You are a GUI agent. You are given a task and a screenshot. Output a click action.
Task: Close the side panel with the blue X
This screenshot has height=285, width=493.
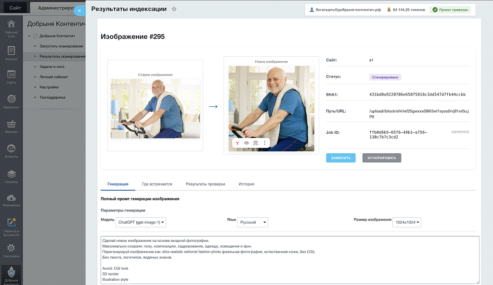pos(79,10)
